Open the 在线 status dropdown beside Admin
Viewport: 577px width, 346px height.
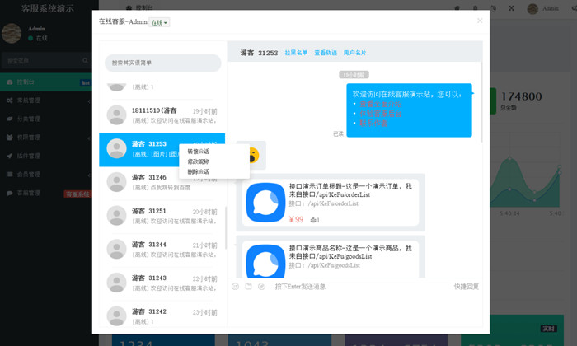(x=159, y=22)
